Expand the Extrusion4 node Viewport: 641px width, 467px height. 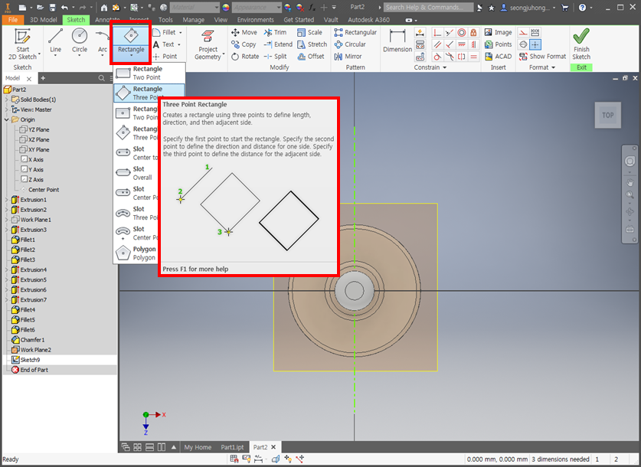(x=7, y=269)
